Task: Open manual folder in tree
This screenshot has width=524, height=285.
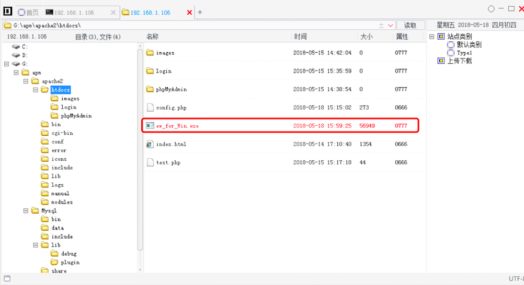Action: [60, 193]
